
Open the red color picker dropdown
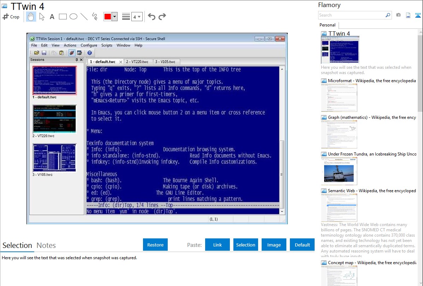[x=114, y=17]
